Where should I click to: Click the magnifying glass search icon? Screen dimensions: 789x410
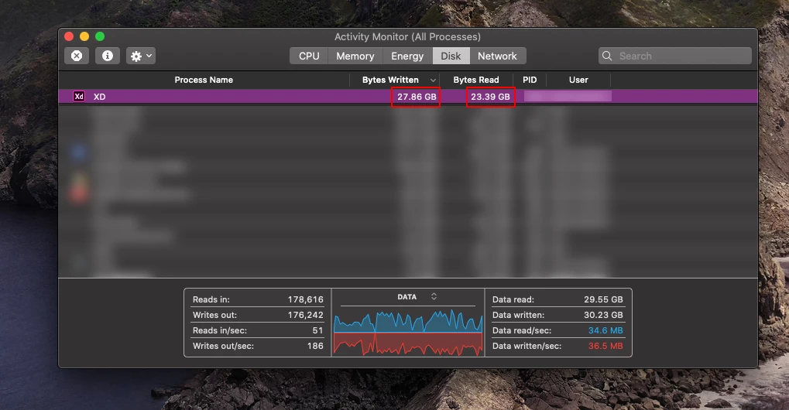tap(607, 56)
